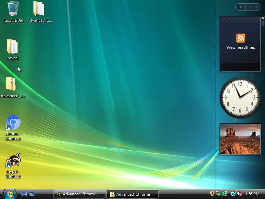Switch to the Advanced_Chrome_ zip folder taskbar button
265x199 pixels.
pos(132,194)
